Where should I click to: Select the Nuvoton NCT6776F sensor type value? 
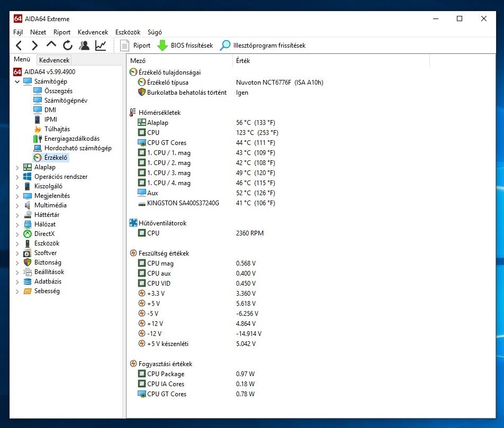click(280, 83)
